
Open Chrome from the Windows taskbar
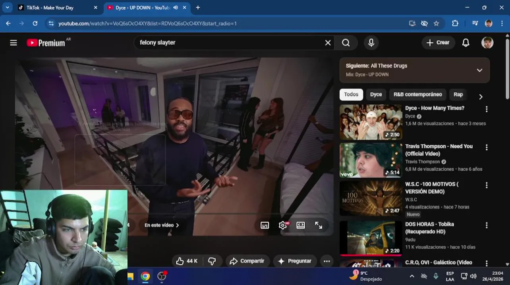[145, 276]
